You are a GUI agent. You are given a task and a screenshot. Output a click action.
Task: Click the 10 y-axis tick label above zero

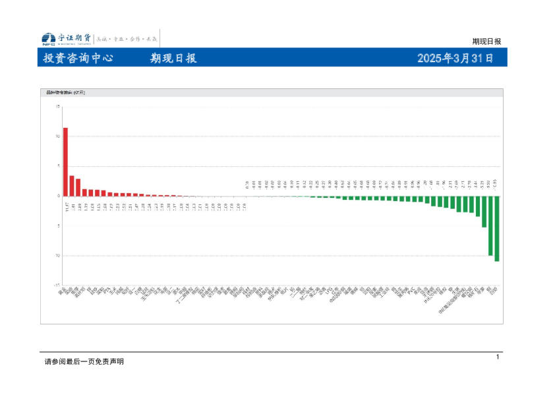pos(57,136)
